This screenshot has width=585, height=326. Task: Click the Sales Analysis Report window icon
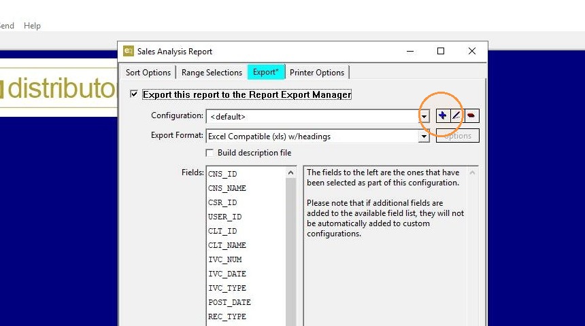[129, 51]
